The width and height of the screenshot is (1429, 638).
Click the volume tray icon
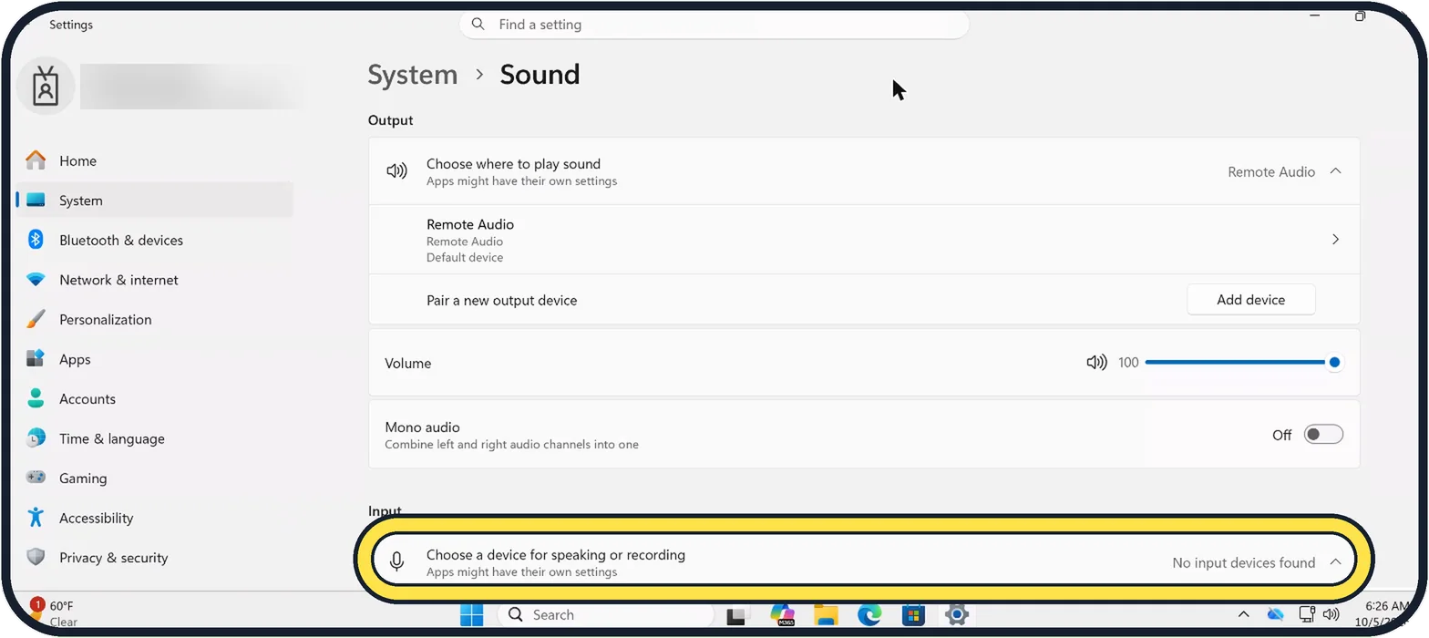(1331, 615)
